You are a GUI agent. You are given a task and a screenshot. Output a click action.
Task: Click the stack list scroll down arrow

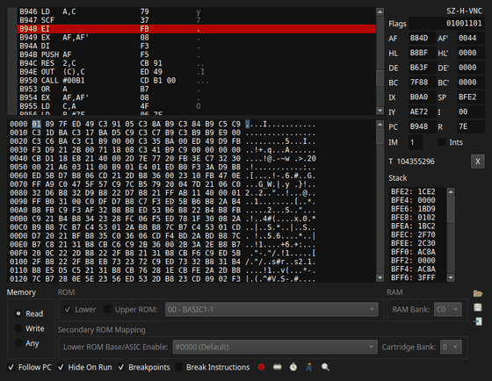pyautogui.click(x=451, y=277)
